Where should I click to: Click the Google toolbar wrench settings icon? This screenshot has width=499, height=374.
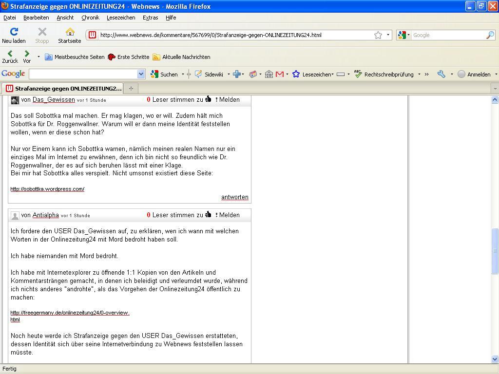pos(441,74)
